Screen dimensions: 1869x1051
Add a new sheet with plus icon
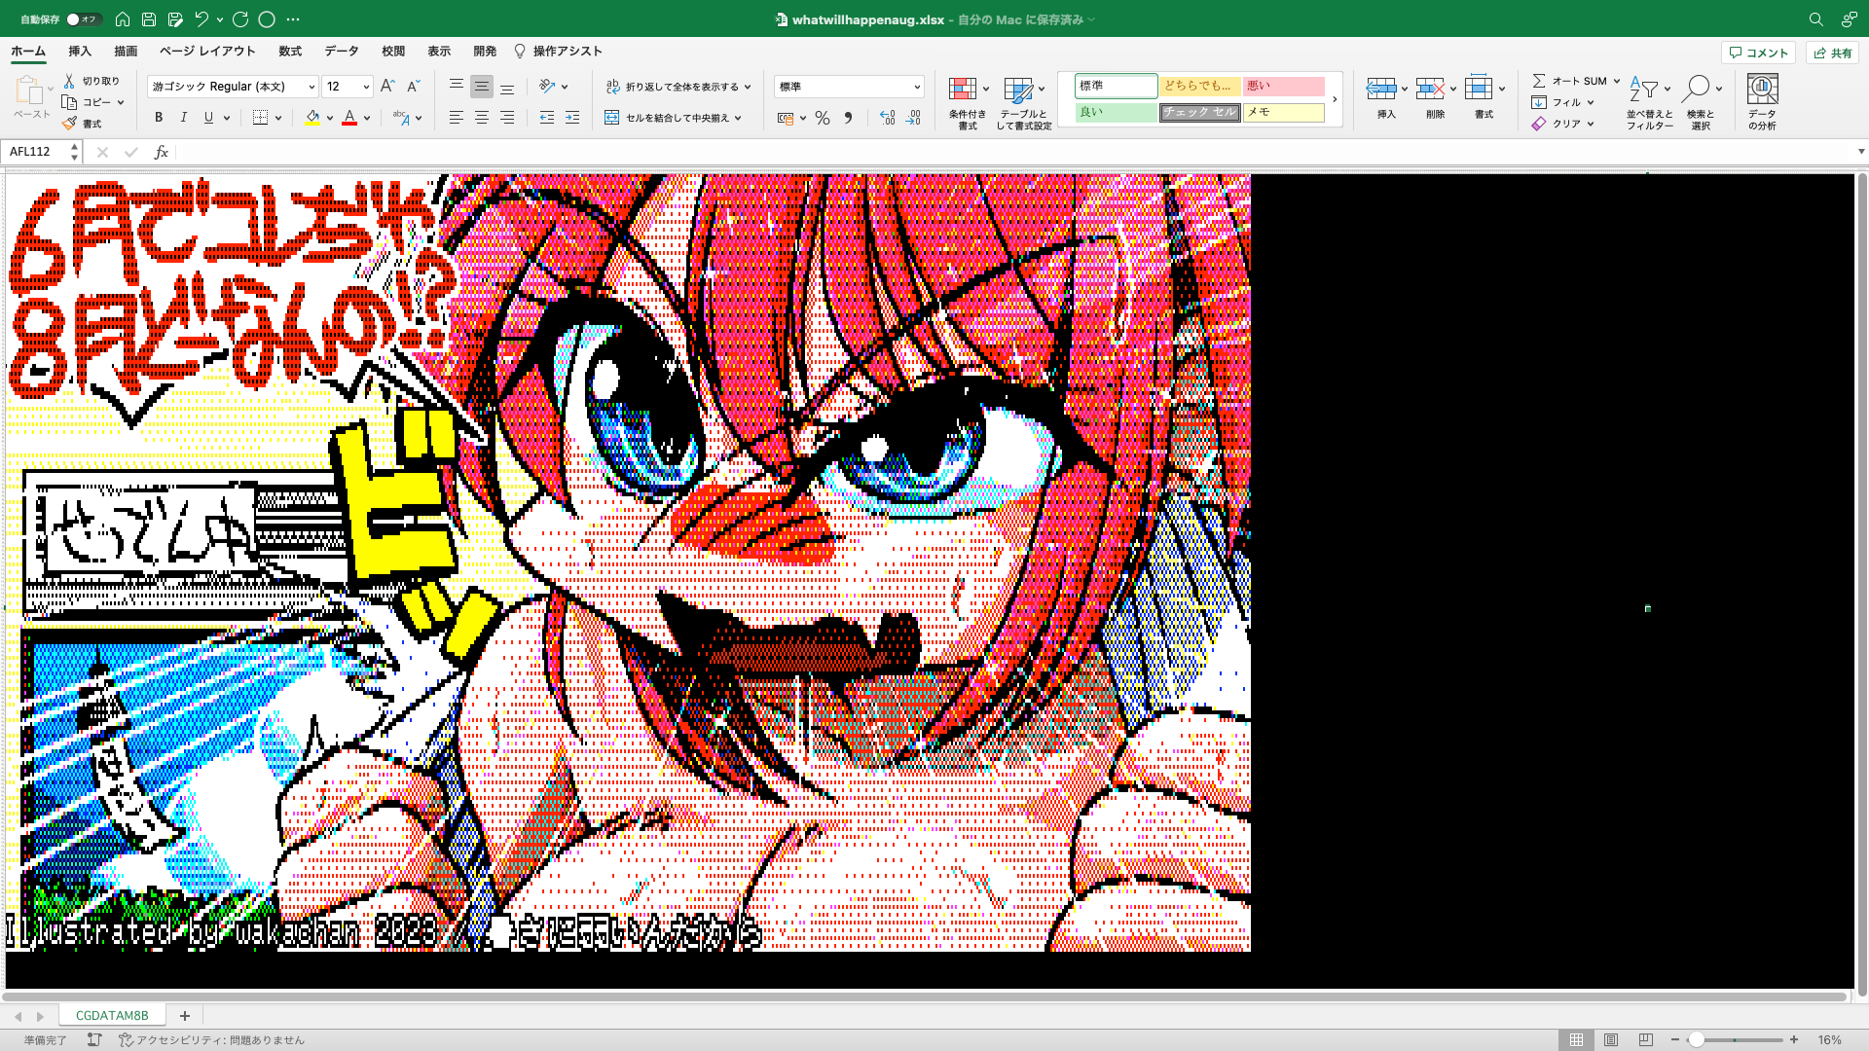[184, 1015]
